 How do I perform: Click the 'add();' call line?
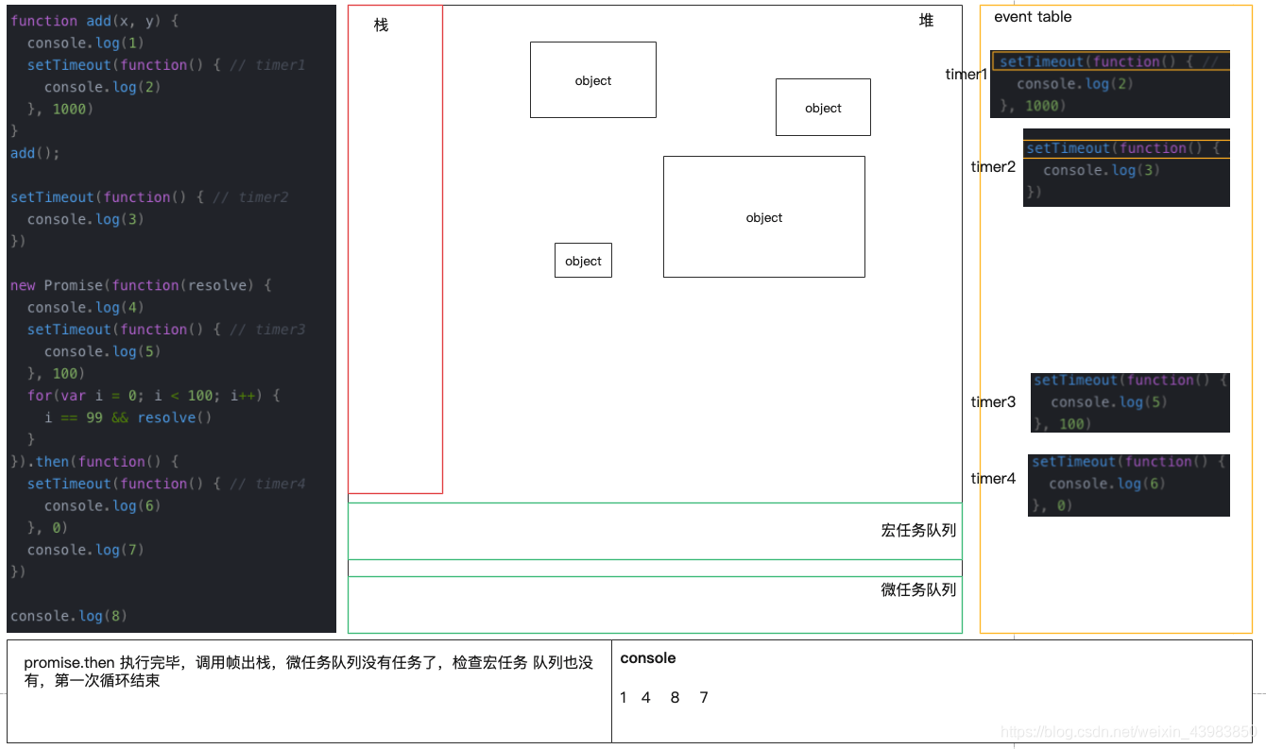coord(35,153)
